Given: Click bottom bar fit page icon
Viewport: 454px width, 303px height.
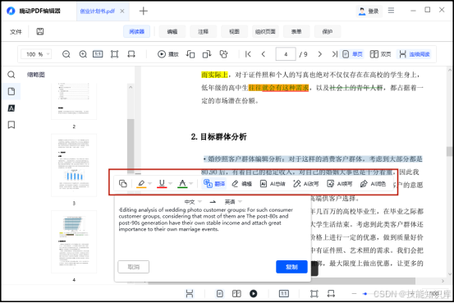Looking at the screenshot, I should (314, 294).
